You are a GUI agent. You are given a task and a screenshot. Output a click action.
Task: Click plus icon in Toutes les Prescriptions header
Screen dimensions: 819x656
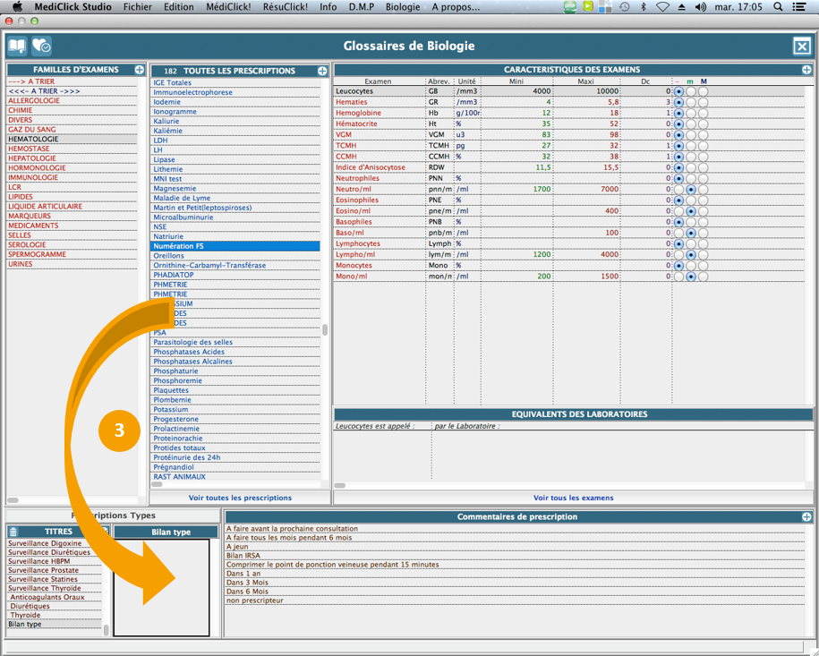point(322,71)
